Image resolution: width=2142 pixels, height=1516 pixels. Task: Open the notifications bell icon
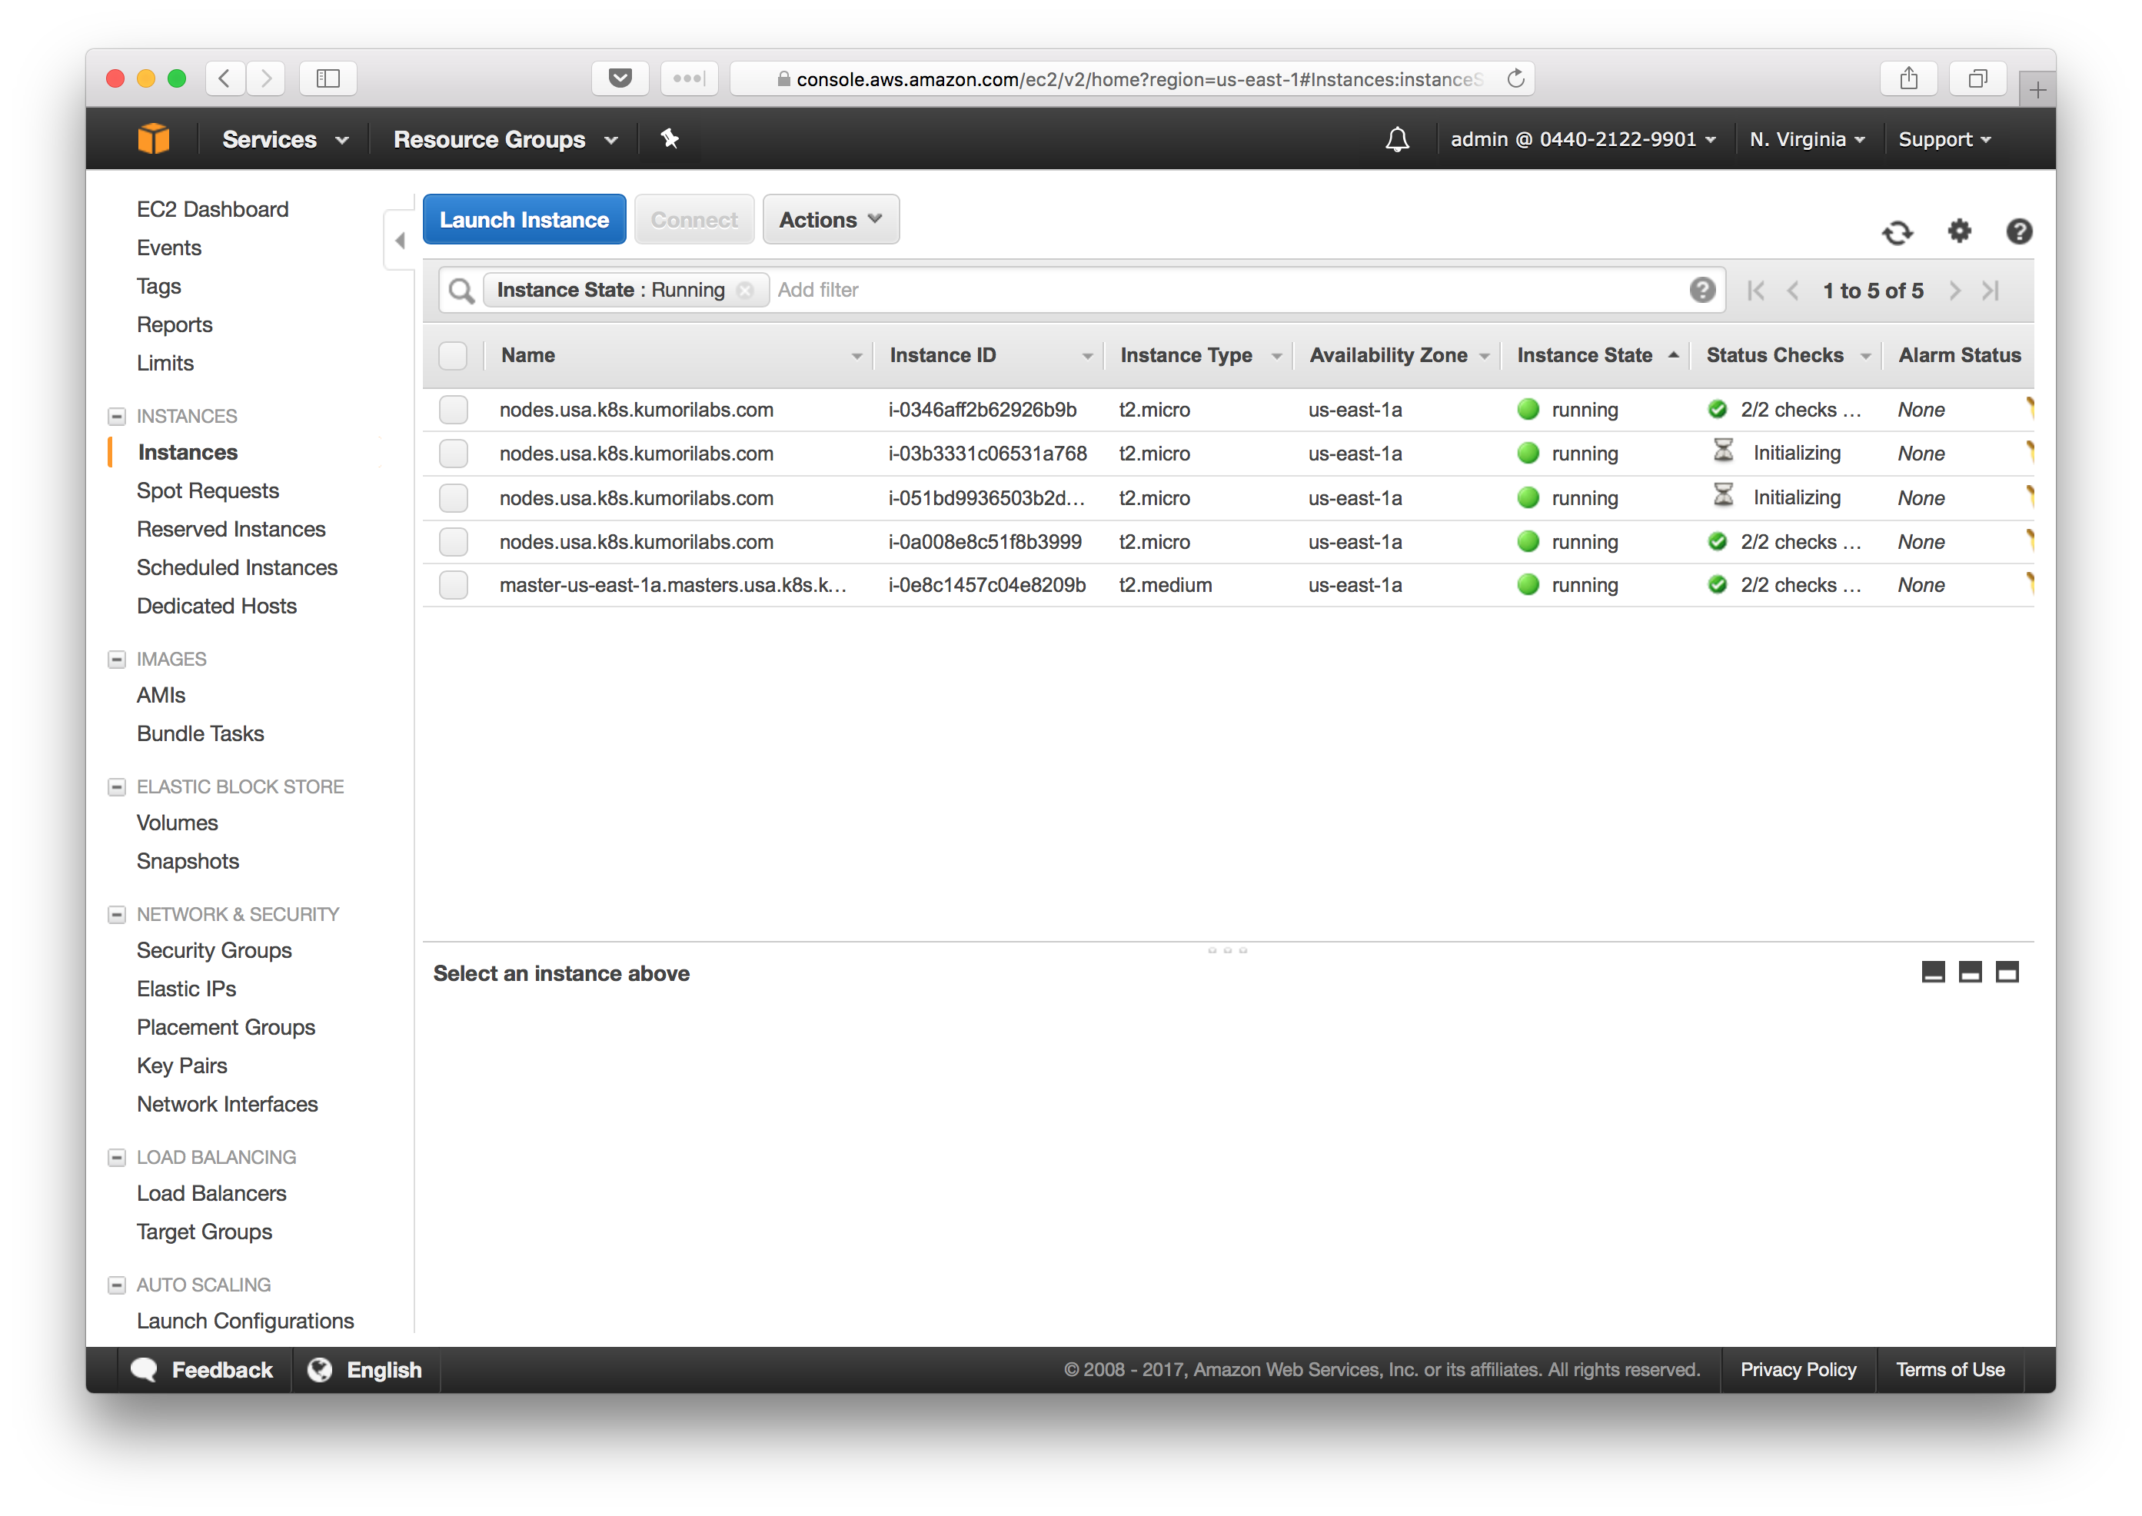coord(1396,139)
